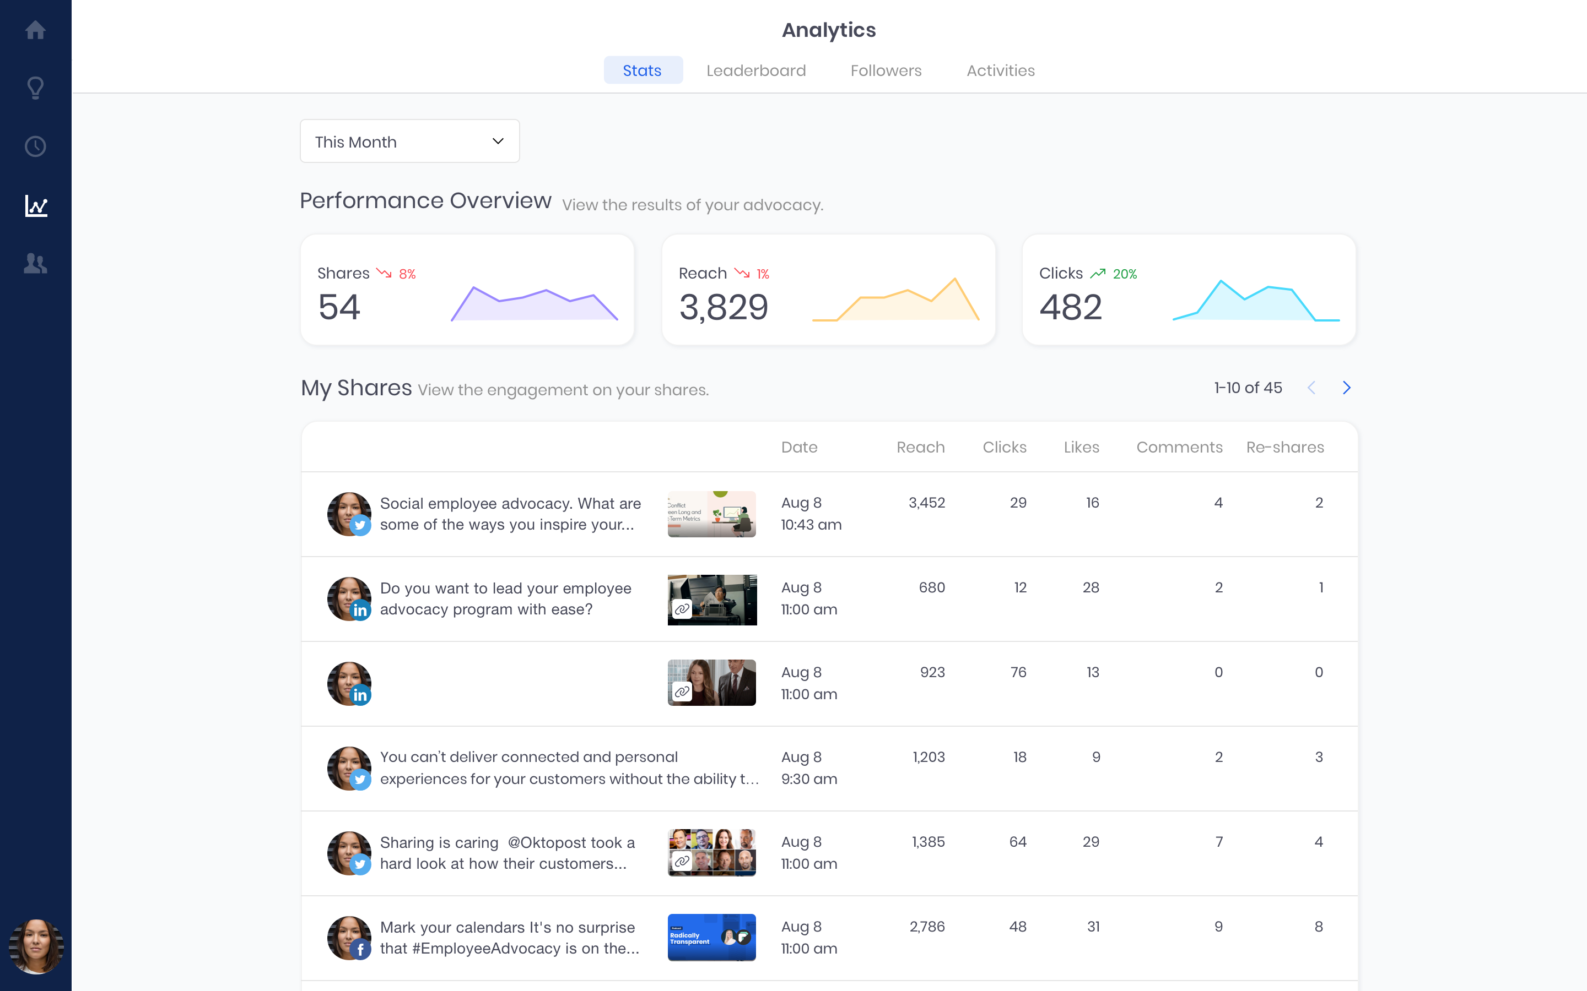Select the analytics chart sidebar icon
The image size is (1587, 991).
pos(35,206)
